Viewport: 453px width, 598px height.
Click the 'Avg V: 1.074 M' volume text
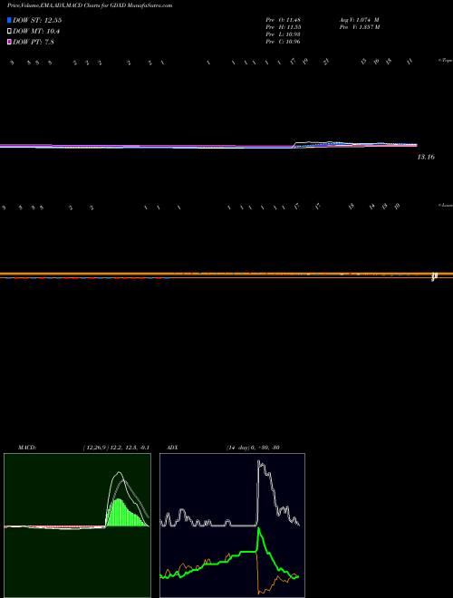(x=360, y=19)
